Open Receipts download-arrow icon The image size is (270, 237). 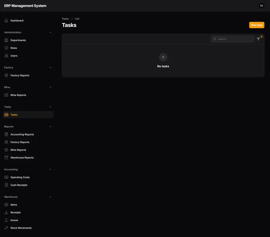(6, 212)
